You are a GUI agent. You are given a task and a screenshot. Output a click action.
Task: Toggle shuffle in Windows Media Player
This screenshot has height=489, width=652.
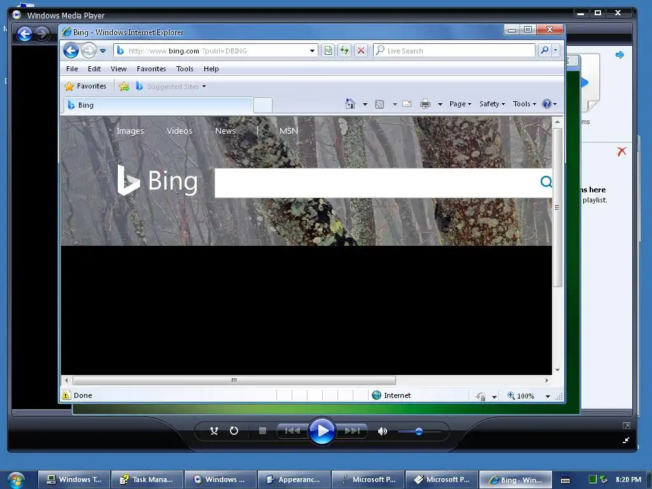[214, 431]
